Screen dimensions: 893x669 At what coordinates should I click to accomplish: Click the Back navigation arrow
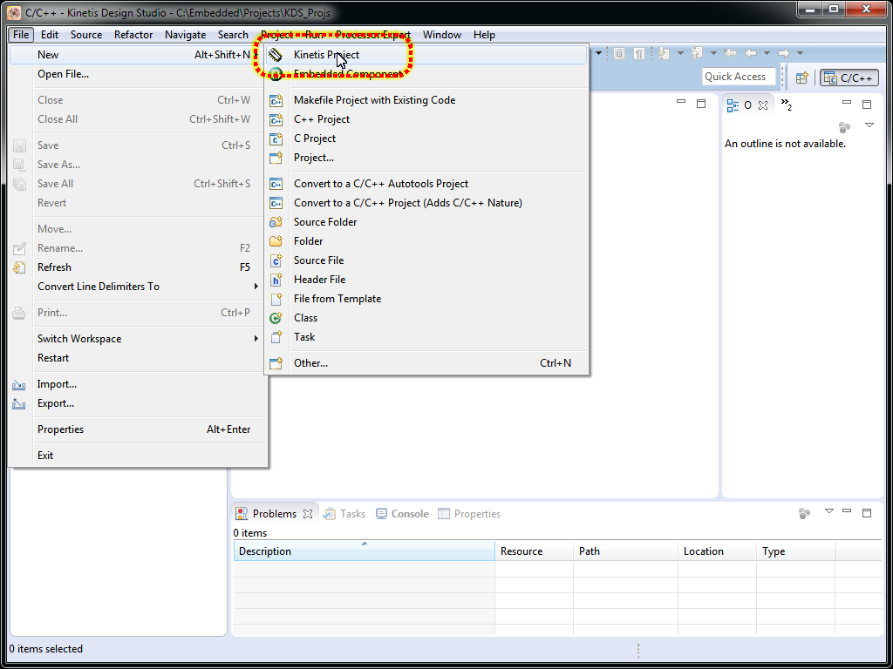[x=751, y=53]
